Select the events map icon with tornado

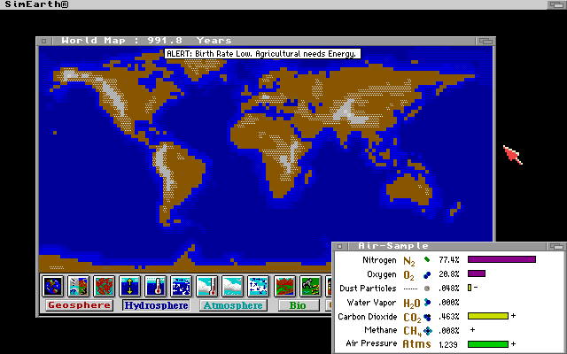(x=78, y=286)
